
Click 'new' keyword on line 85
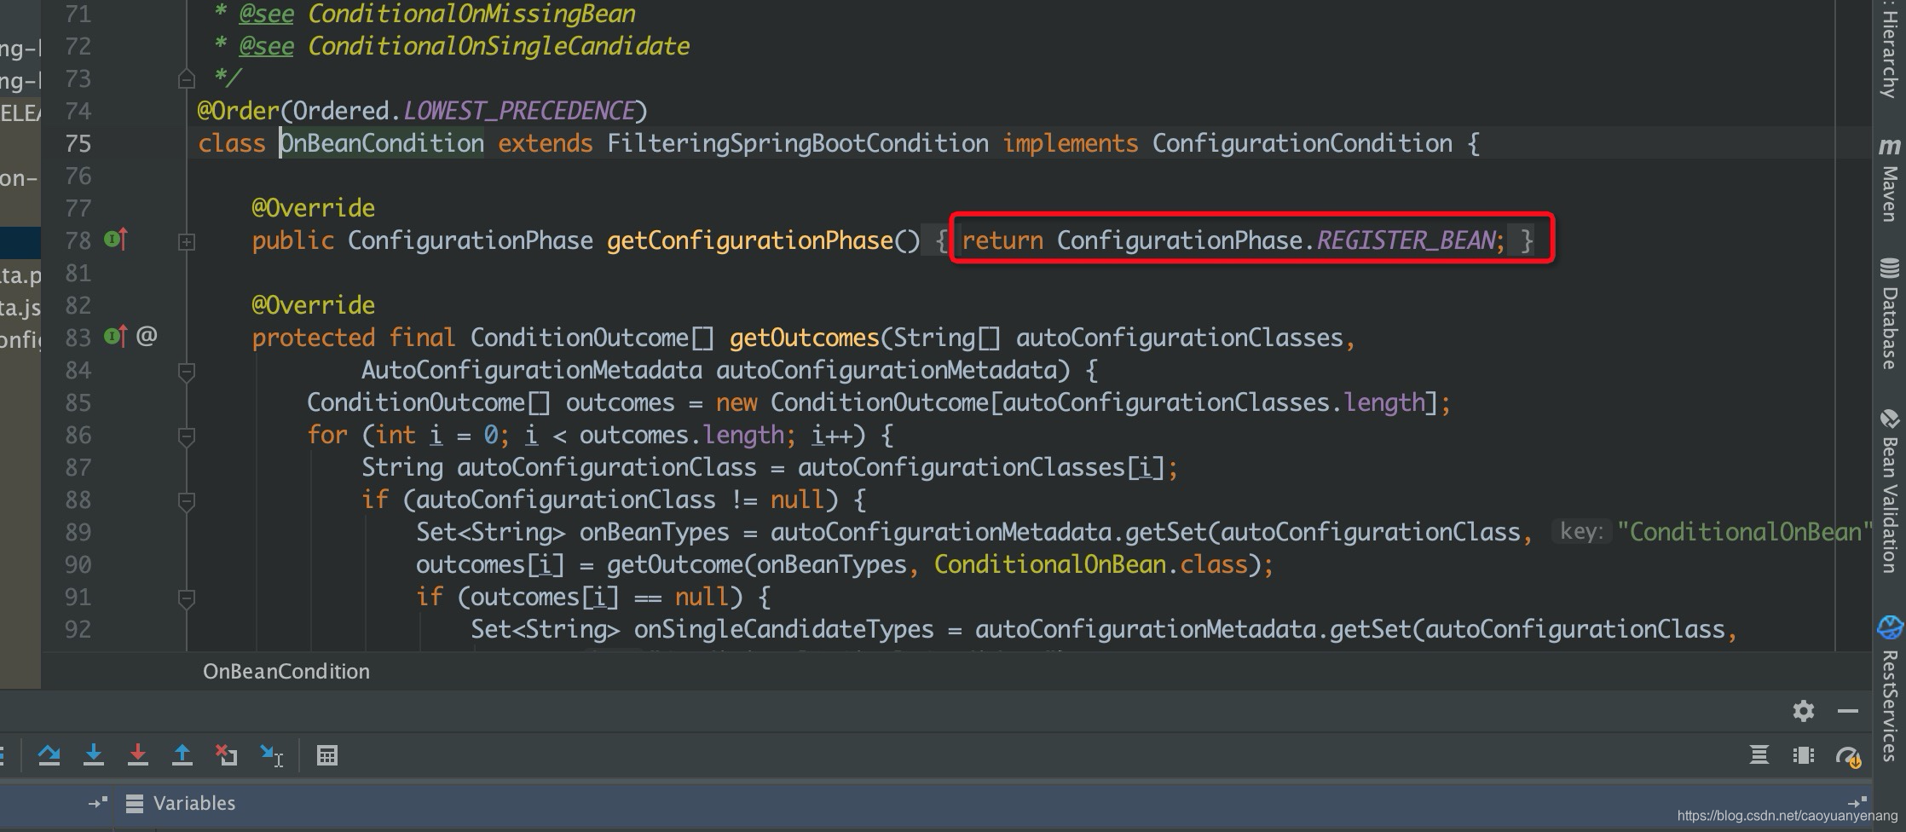(736, 402)
